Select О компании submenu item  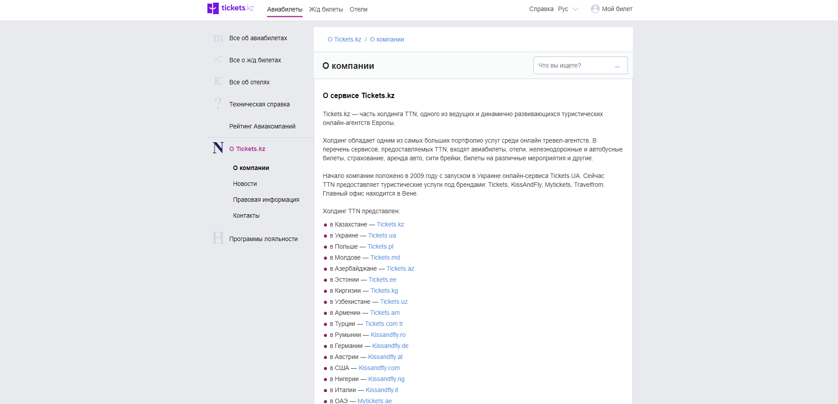coord(251,168)
